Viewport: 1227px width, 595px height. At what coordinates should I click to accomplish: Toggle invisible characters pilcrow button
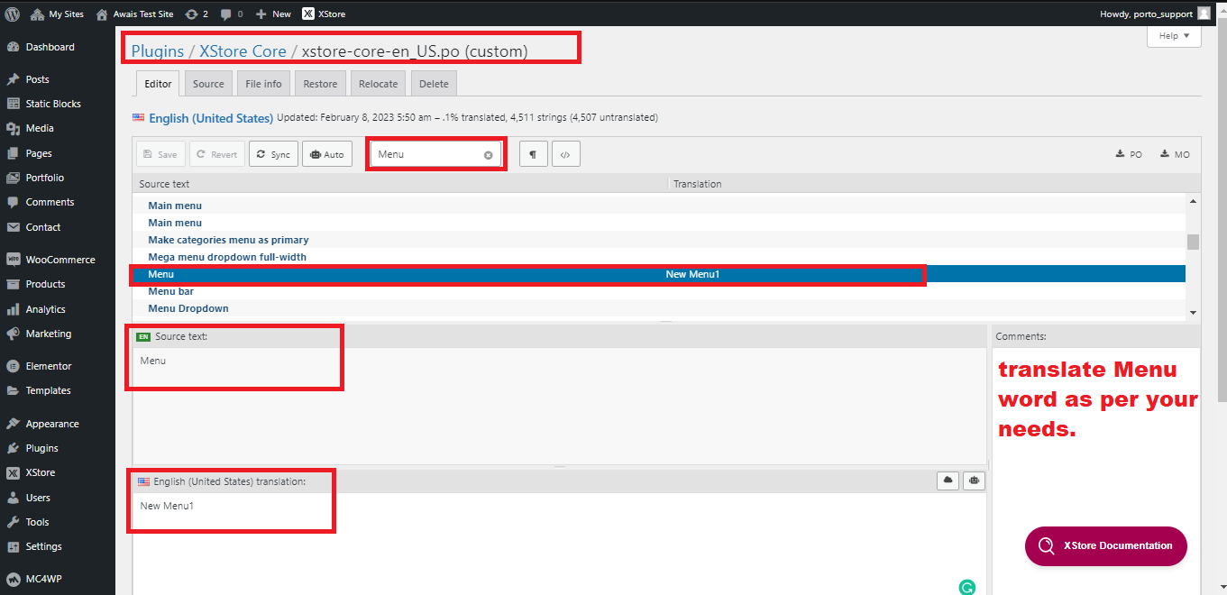[x=533, y=154]
